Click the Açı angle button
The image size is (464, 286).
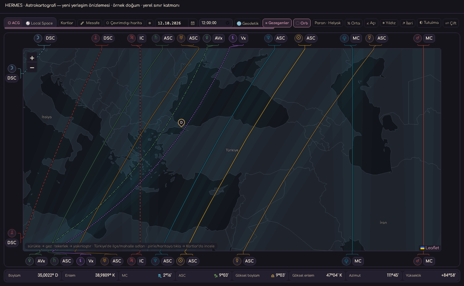371,23
